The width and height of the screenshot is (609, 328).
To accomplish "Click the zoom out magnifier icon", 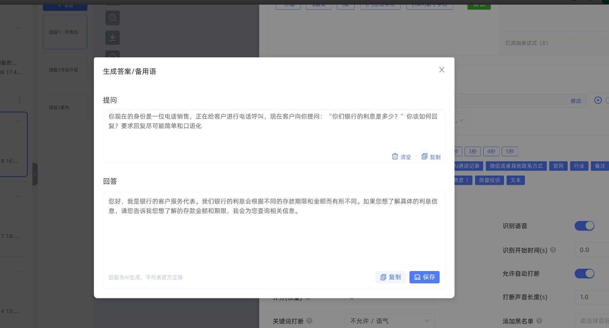I will click(x=112, y=18).
